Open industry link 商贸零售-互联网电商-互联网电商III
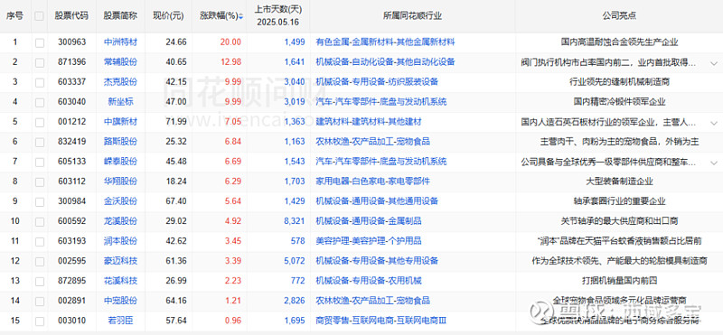The image size is (723, 335). pyautogui.click(x=381, y=321)
